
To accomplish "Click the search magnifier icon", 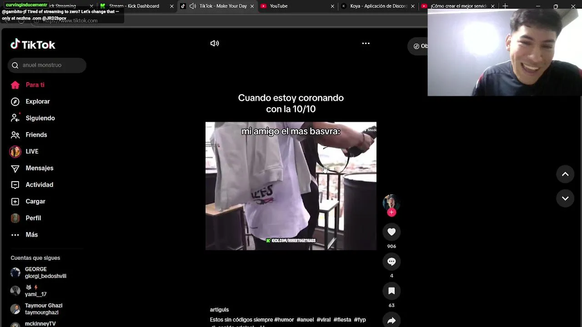I will (x=15, y=65).
